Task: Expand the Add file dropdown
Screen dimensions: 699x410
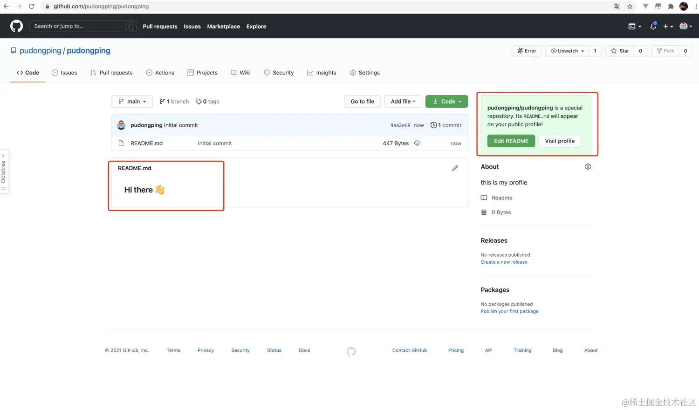Action: click(x=403, y=101)
